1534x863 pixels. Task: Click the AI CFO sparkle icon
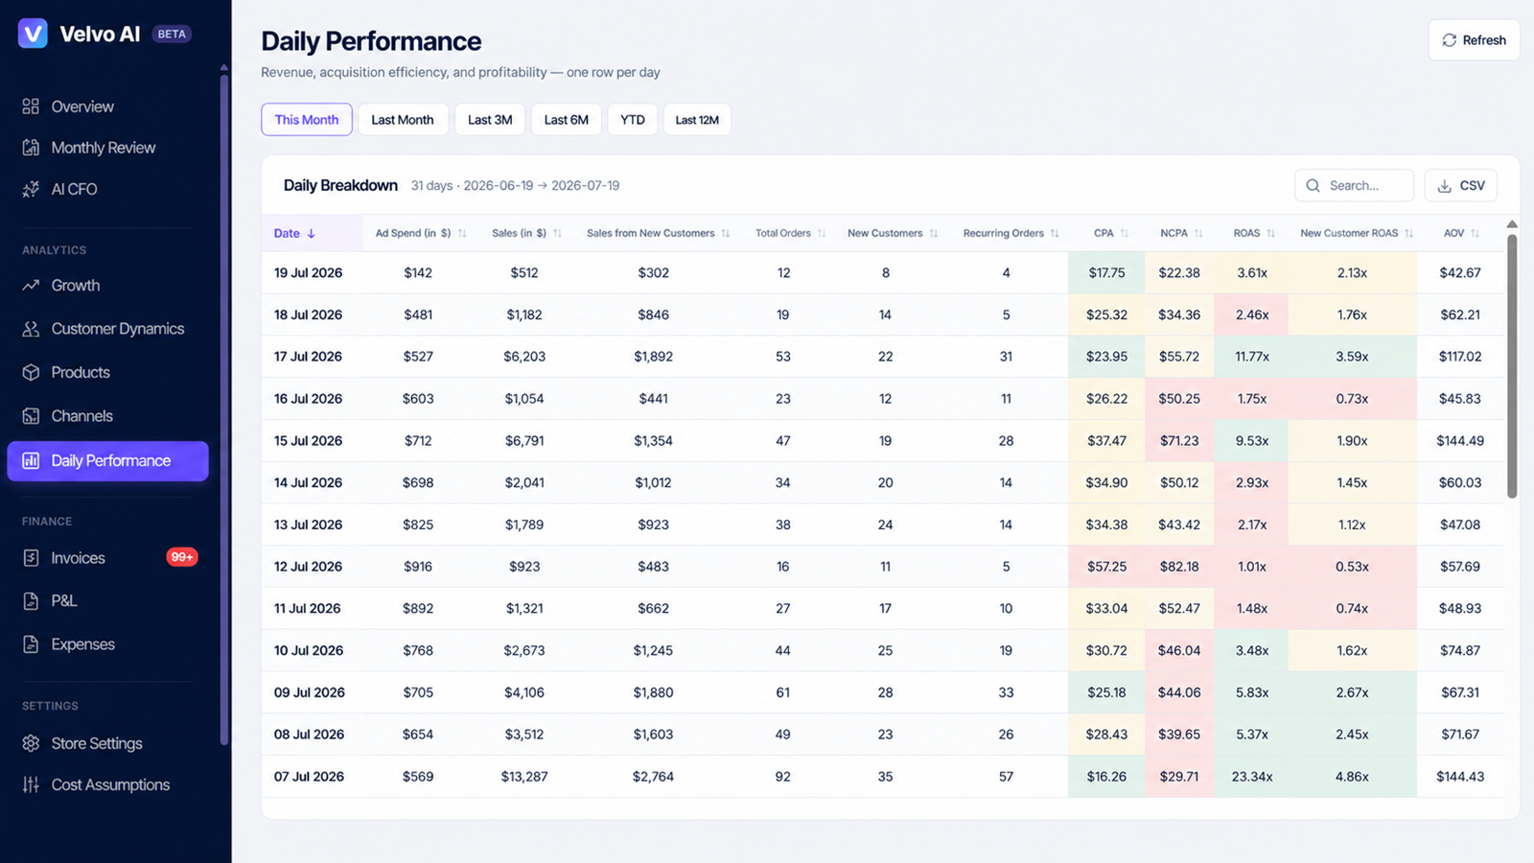31,189
